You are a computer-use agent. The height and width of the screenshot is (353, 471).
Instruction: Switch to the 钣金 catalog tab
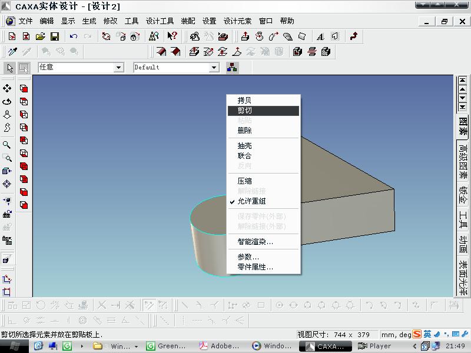[463, 195]
